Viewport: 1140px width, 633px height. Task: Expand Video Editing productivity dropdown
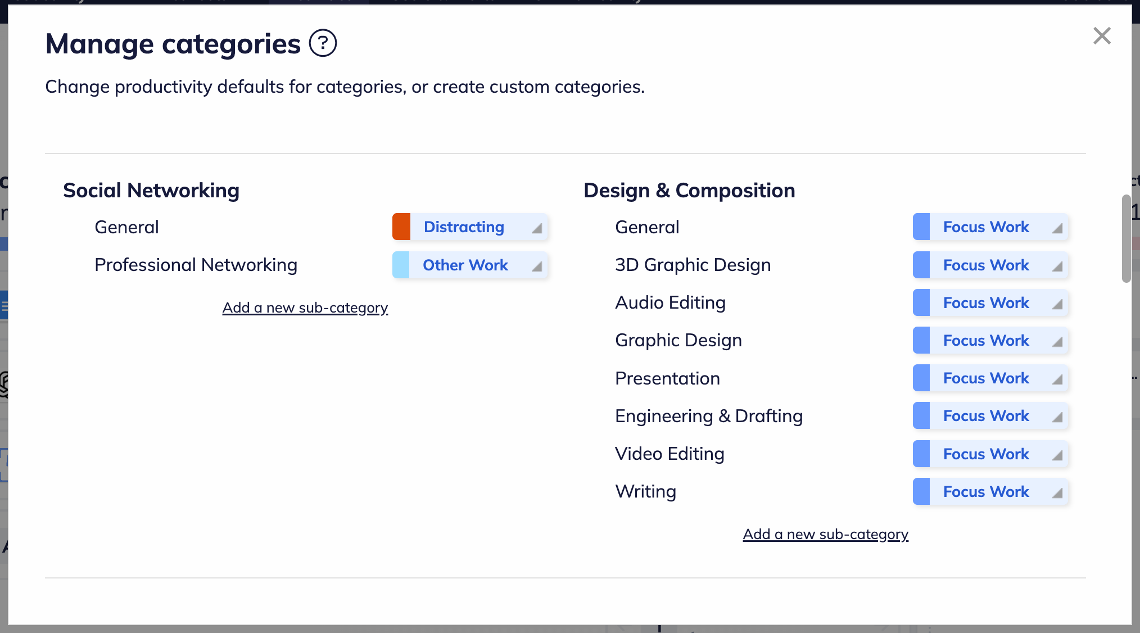click(x=990, y=454)
